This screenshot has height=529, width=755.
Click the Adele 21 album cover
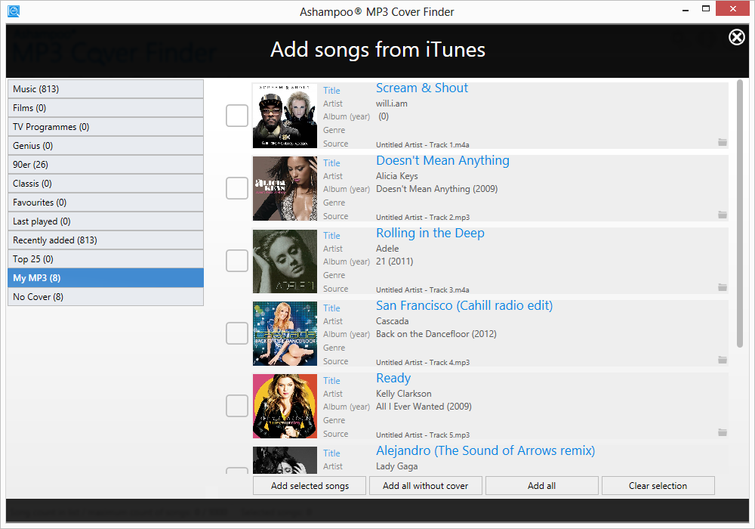click(285, 261)
